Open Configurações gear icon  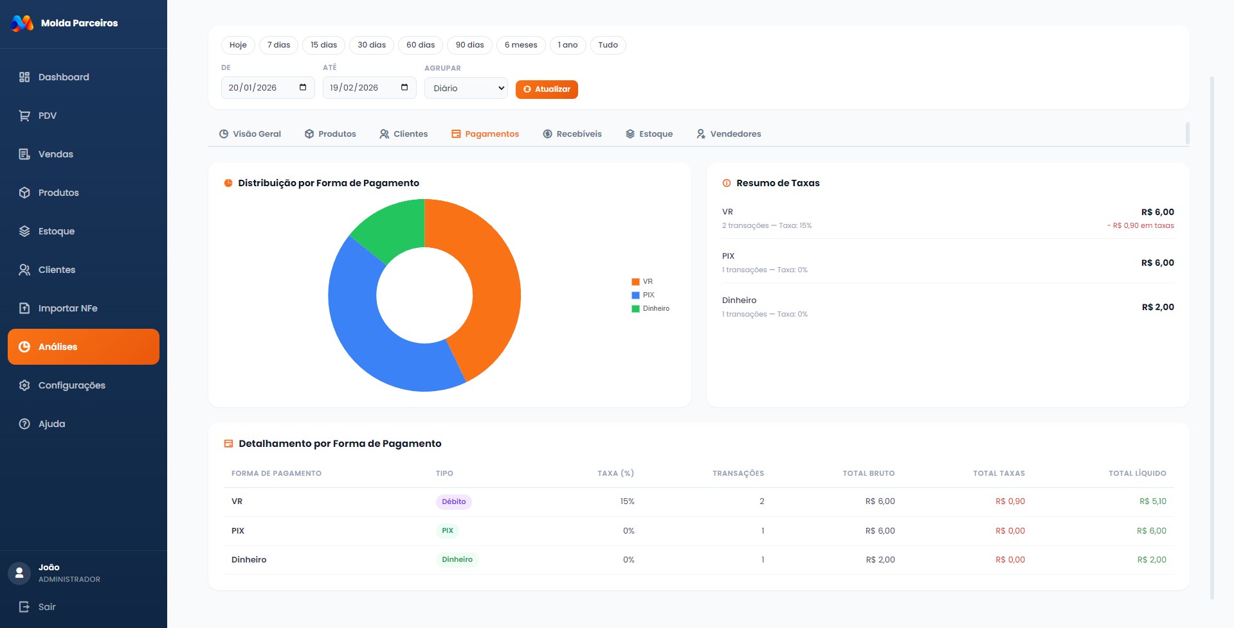point(24,385)
